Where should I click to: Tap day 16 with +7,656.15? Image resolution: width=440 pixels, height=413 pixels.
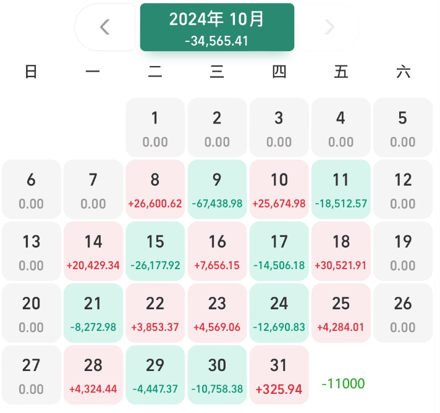pyautogui.click(x=217, y=251)
